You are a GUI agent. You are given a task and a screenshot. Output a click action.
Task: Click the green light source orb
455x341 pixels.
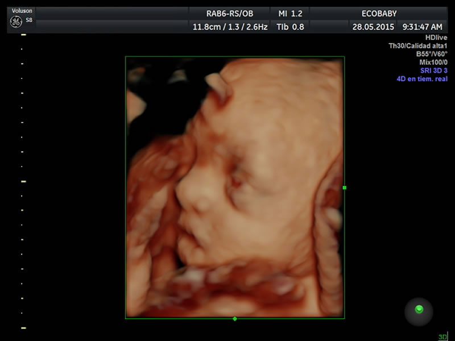pyautogui.click(x=419, y=309)
